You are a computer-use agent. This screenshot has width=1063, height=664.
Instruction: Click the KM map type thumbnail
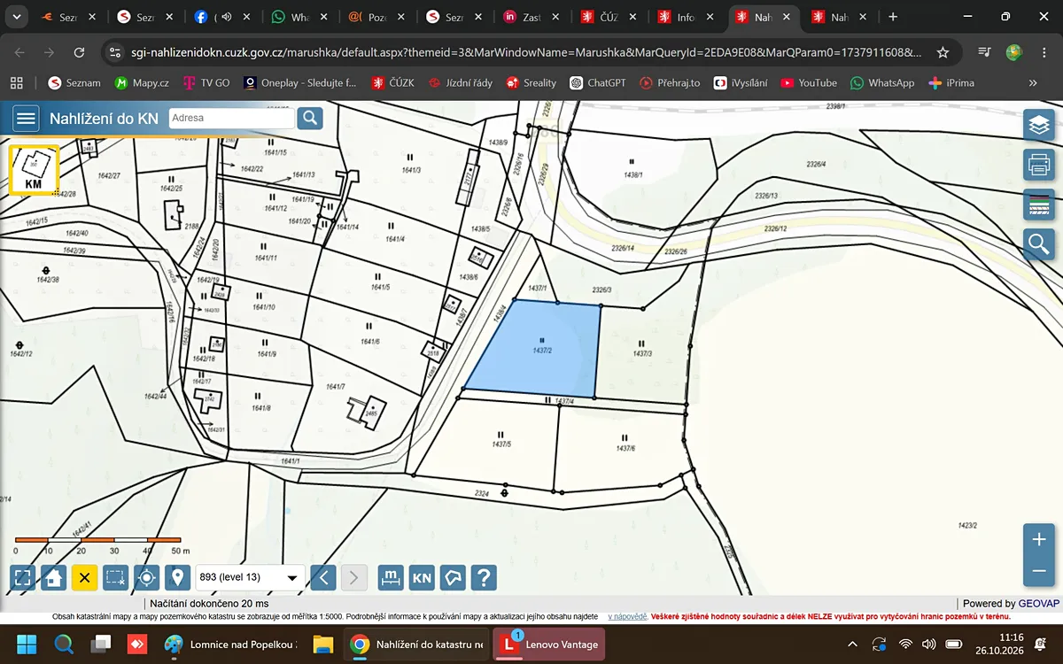pos(34,169)
